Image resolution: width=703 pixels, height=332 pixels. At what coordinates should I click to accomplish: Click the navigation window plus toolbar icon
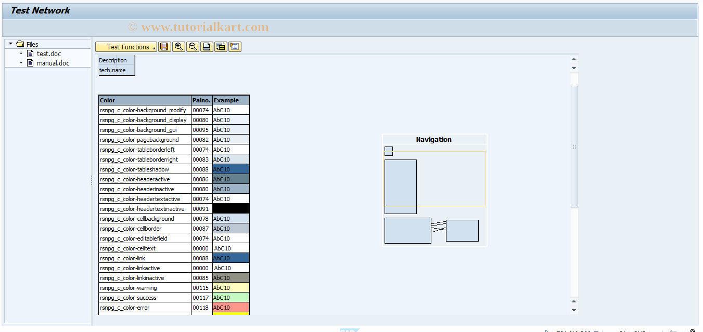(x=235, y=47)
